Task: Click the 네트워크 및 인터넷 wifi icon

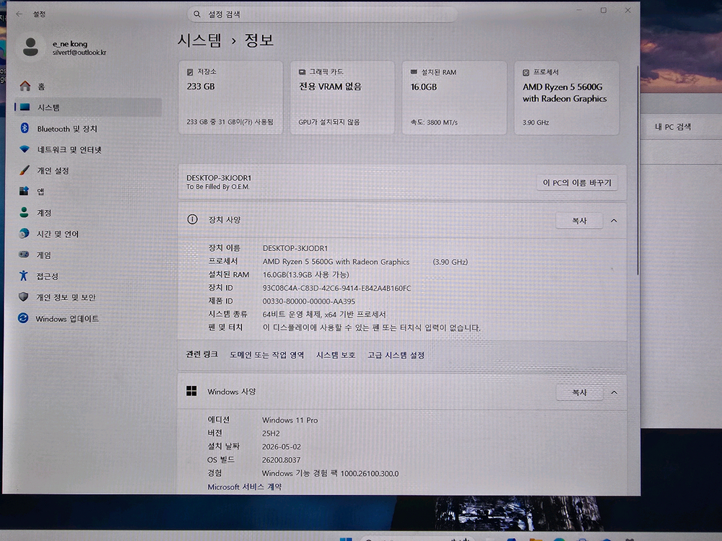Action: point(25,149)
